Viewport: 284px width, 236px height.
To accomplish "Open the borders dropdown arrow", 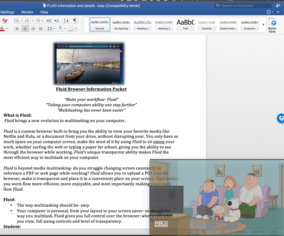I will point(76,28).
